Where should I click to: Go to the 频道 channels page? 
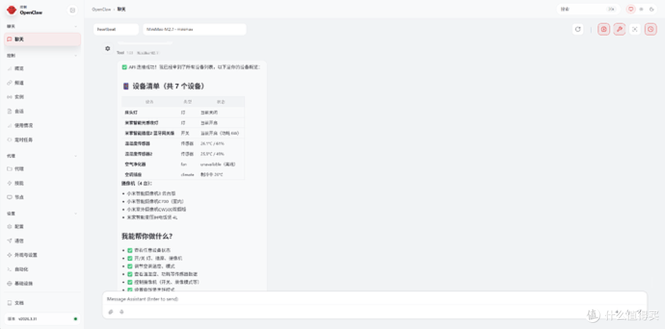point(42,82)
